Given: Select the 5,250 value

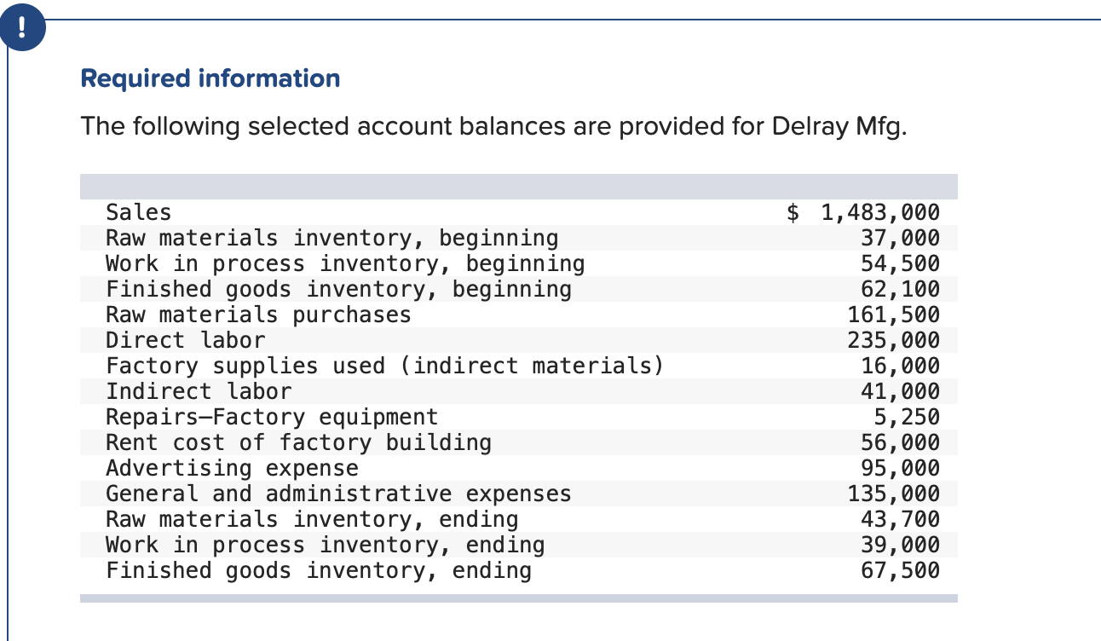Looking at the screenshot, I should (x=908, y=417).
